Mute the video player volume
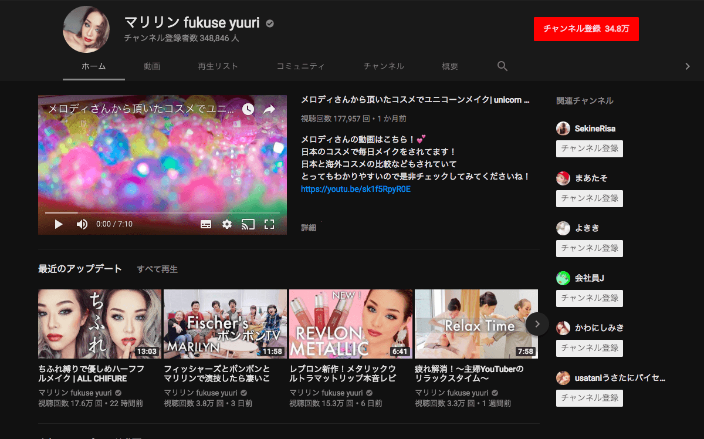This screenshot has height=439, width=704. 82,224
